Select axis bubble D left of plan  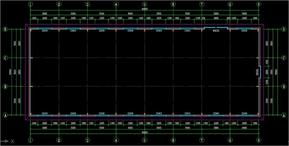pyautogui.click(x=5, y=29)
